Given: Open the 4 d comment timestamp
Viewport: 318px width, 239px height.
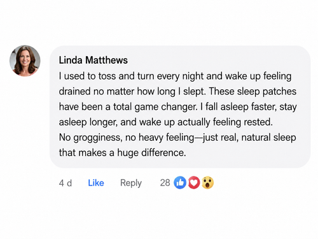Looking at the screenshot, I should [x=66, y=183].
